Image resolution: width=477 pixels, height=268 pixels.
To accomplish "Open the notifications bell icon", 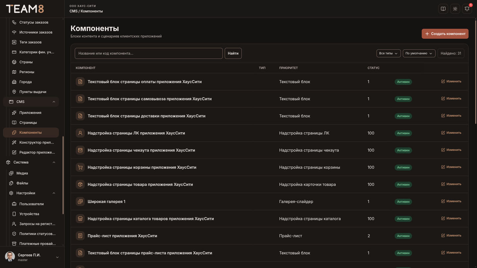I will tap(467, 9).
